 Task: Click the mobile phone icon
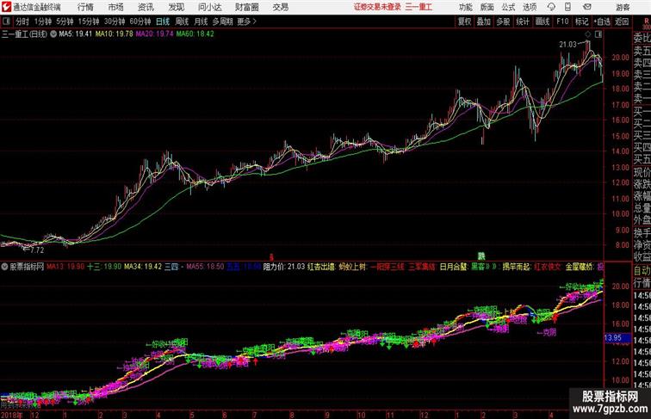(567, 7)
